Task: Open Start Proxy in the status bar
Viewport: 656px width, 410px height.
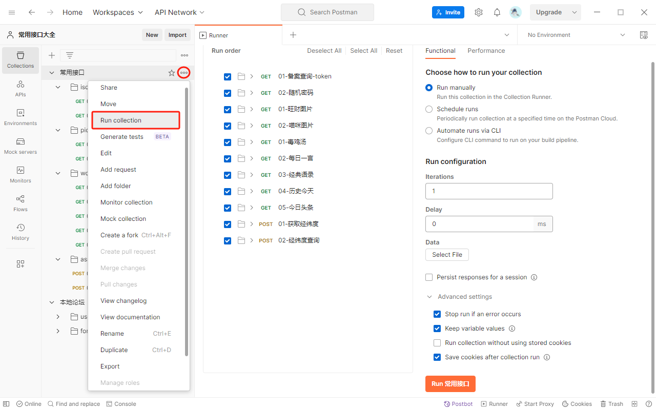Action: (535, 404)
